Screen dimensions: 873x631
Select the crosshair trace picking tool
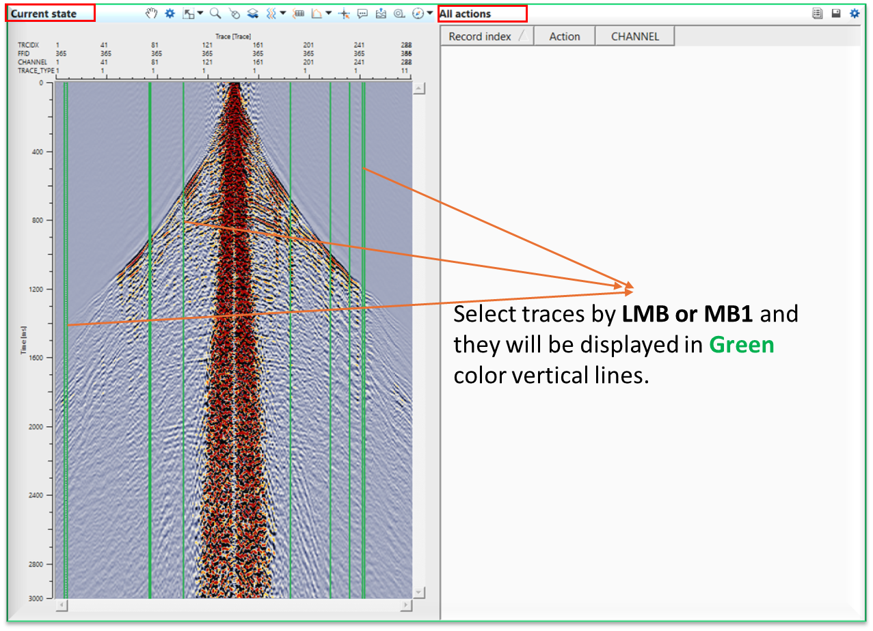[345, 13]
